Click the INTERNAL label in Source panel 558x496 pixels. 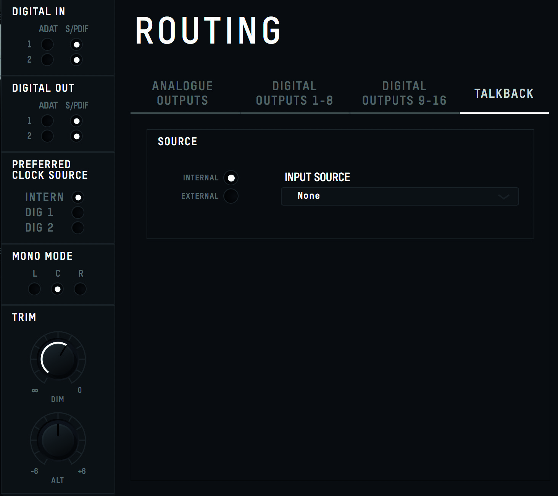[x=201, y=178]
